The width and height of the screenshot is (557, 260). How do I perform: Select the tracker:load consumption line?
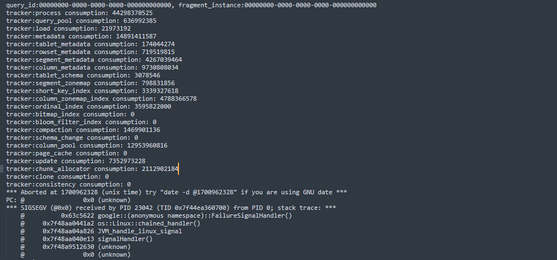coord(68,28)
